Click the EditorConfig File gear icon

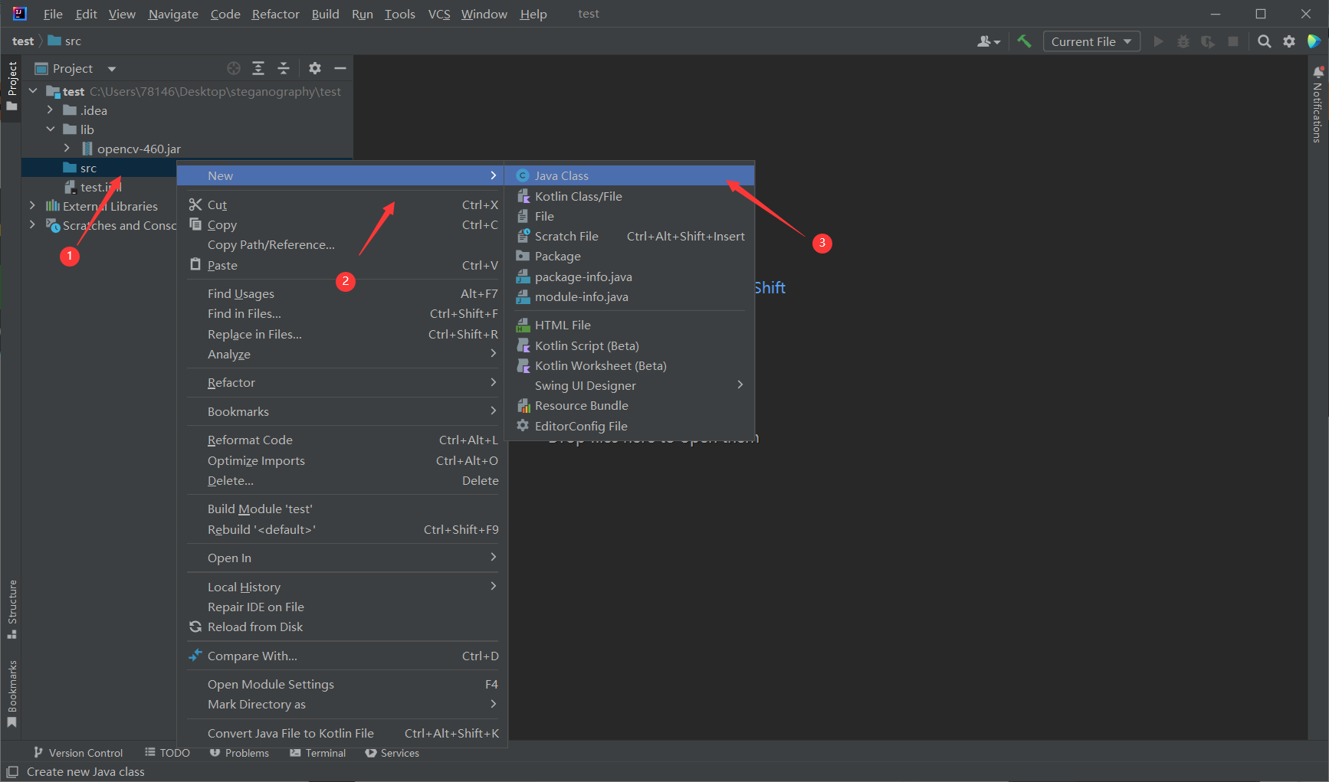(523, 425)
